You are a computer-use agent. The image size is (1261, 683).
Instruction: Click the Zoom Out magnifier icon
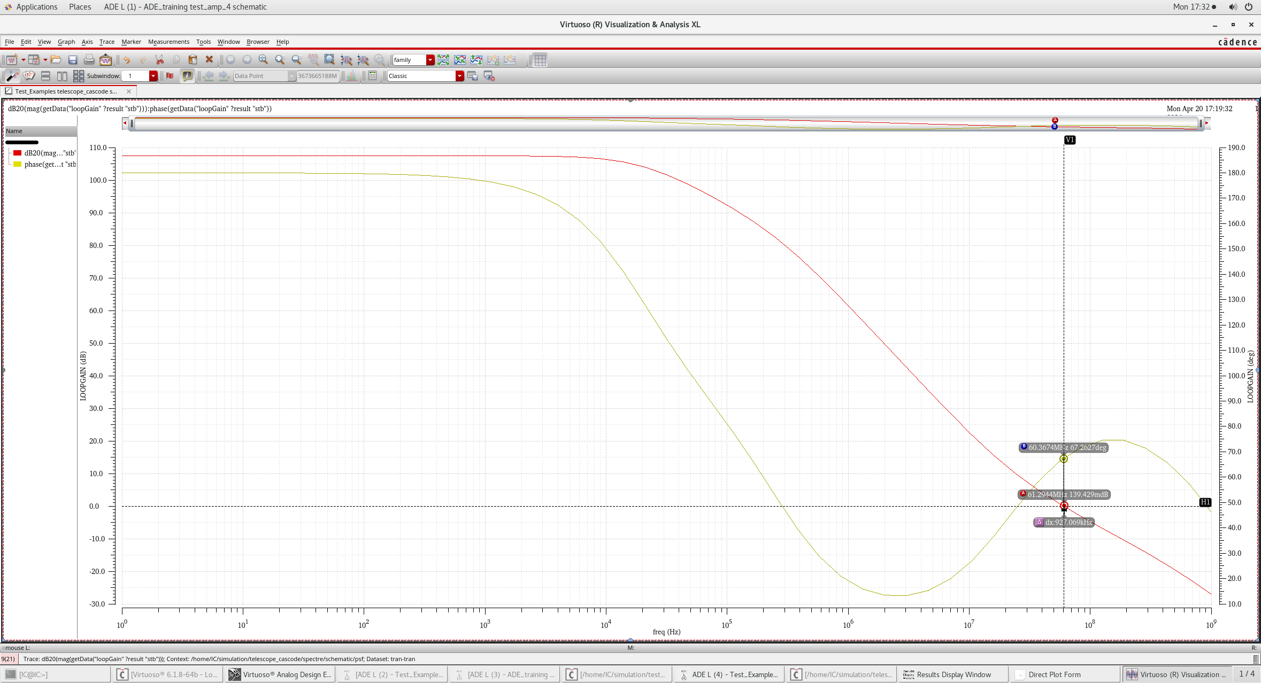click(x=296, y=60)
